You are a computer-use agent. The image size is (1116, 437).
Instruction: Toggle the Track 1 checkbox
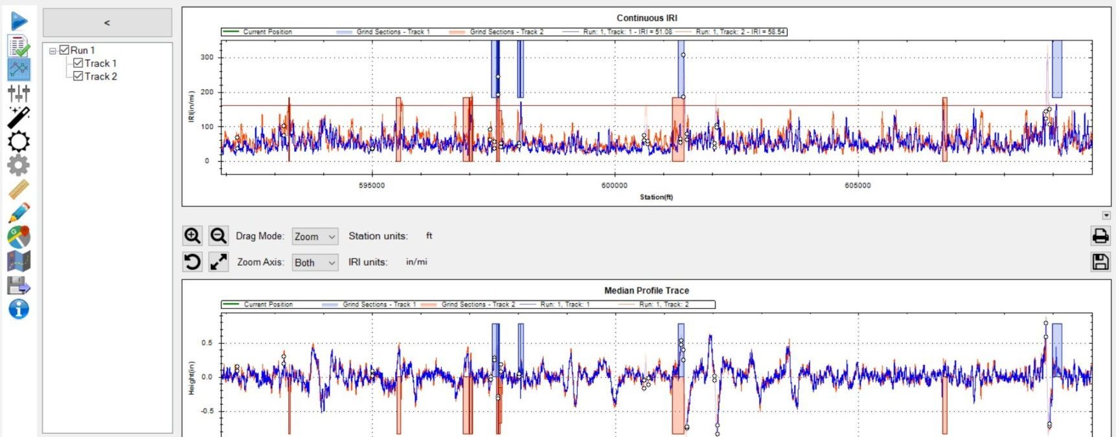pos(78,63)
